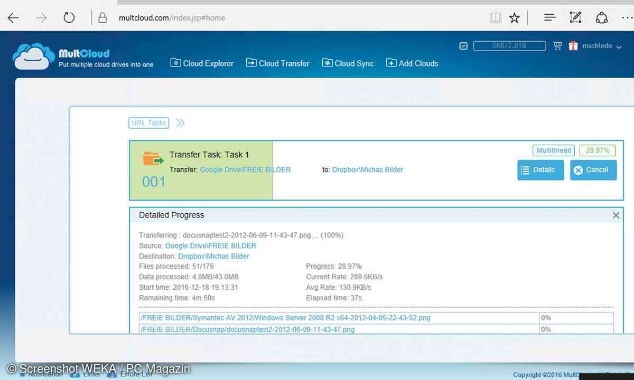The image size is (634, 380).
Task: Go back to the previous page
Action: [13, 18]
